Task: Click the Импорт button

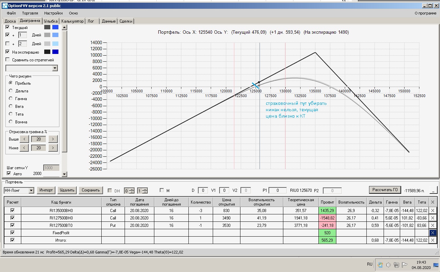Action: [x=46, y=190]
